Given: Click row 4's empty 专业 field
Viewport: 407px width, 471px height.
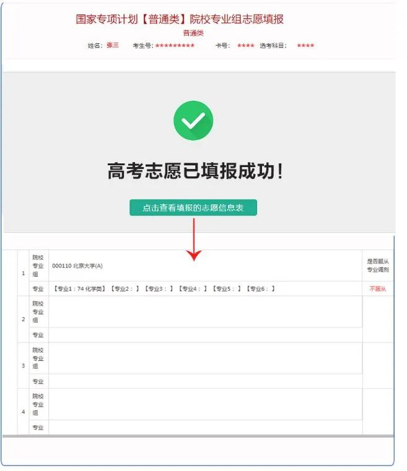Looking at the screenshot, I should click(205, 427).
